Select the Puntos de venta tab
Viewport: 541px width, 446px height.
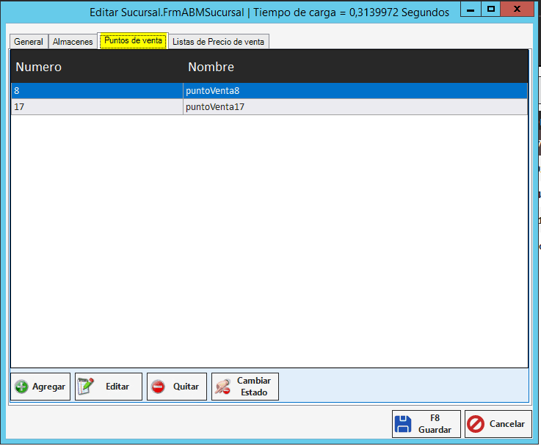(x=133, y=41)
